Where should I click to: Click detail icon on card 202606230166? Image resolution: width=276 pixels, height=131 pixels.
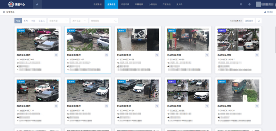[56, 55]
